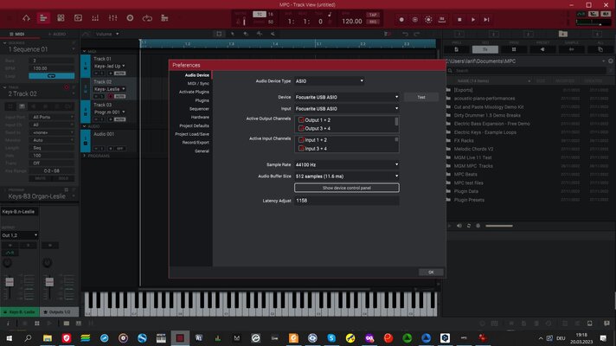Toggle the Input 3 + 4 checkbox
This screenshot has width=616, height=346.
pyautogui.click(x=301, y=149)
